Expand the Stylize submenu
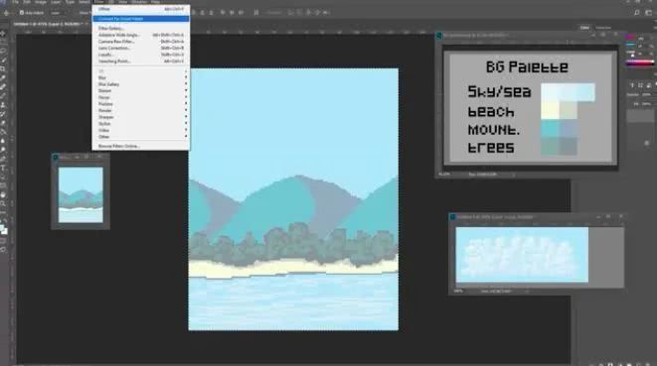 click(x=141, y=123)
